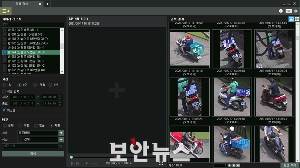The height and width of the screenshot is (168, 300).
Task: Uncheck camera 방 044 (신평로 55번길 28) -2
Action: click(5, 52)
